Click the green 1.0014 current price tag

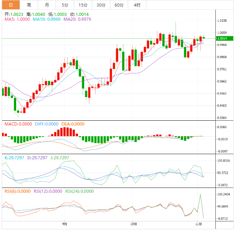223,39
